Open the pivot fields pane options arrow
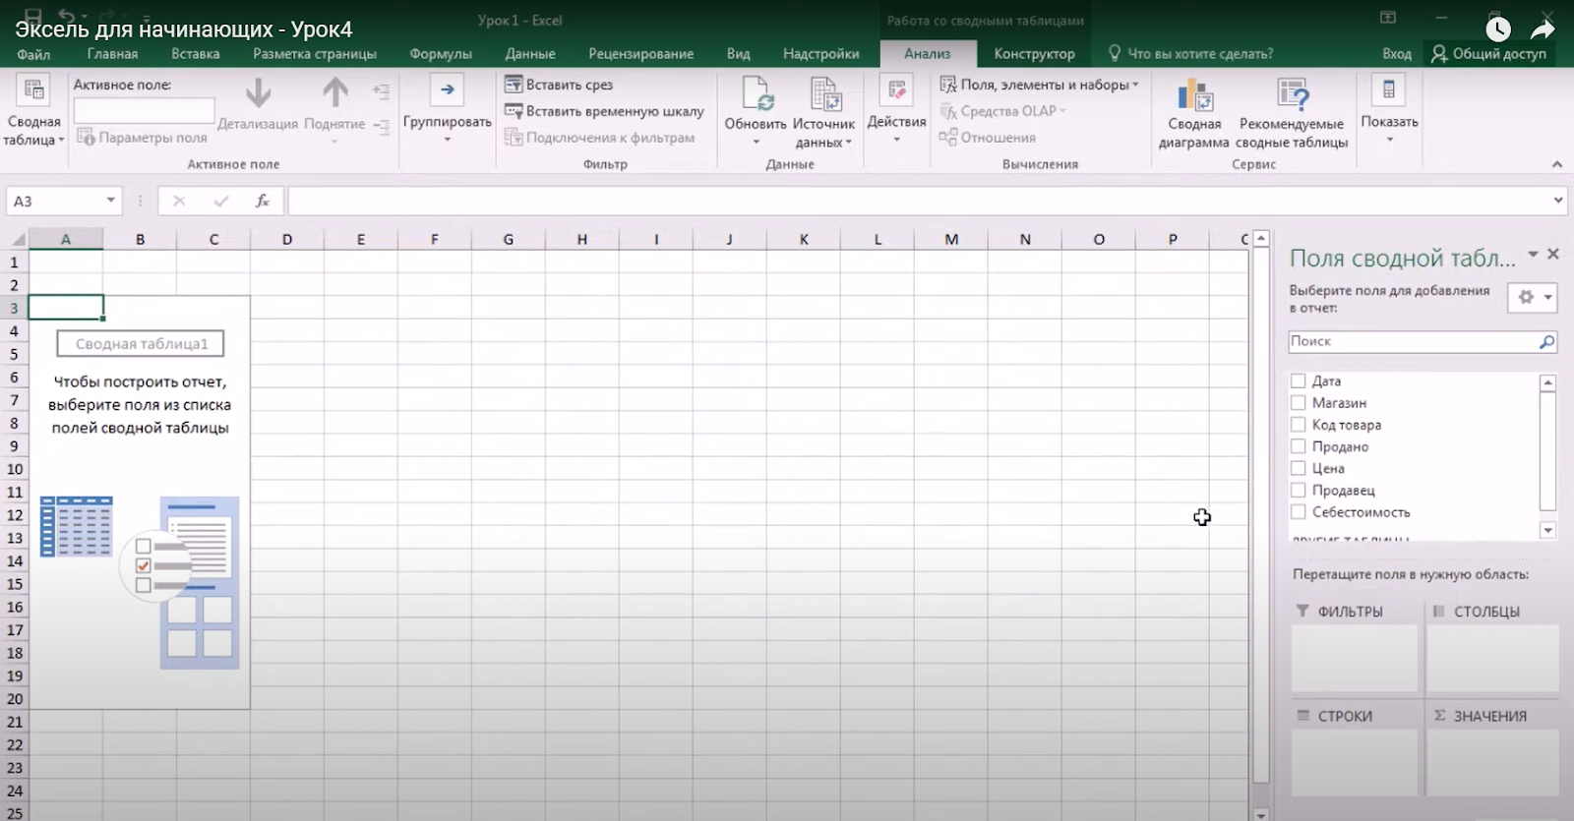This screenshot has width=1574, height=821. click(x=1533, y=255)
